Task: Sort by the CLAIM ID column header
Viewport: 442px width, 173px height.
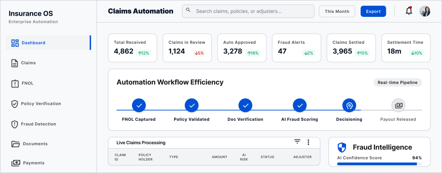Action: 120,157
